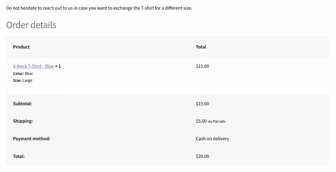Click the 'via Flat rate' text
The width and height of the screenshot is (336, 172).
[x=216, y=121]
